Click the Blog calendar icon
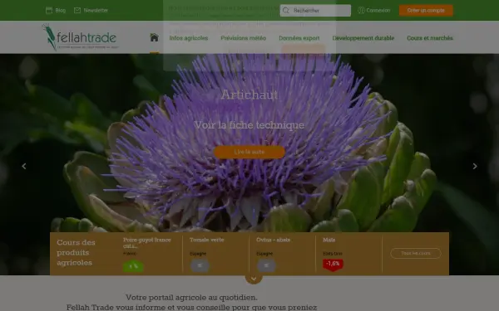Viewport: 499px width, 311px height. (x=49, y=11)
